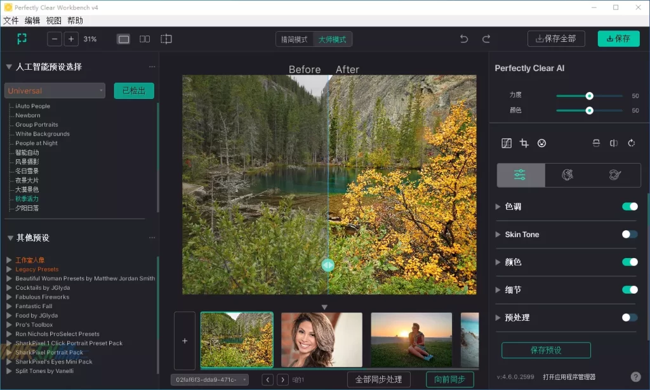Viewport: 650px width, 390px height.
Task: Open the 编辑 menu
Action: [32, 20]
